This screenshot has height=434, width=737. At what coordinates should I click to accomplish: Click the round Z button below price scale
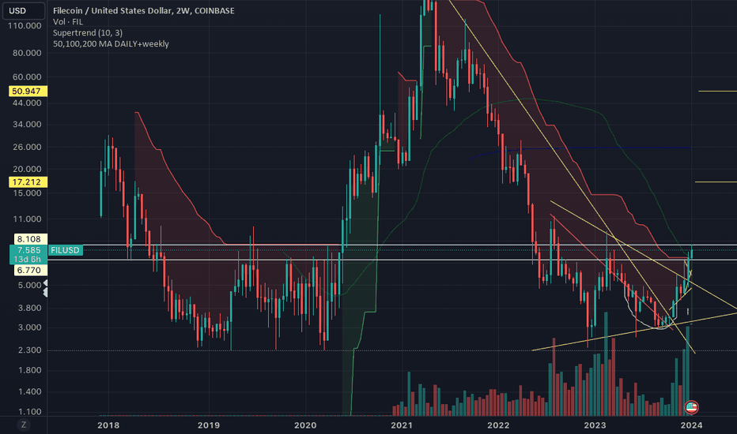coord(24,425)
